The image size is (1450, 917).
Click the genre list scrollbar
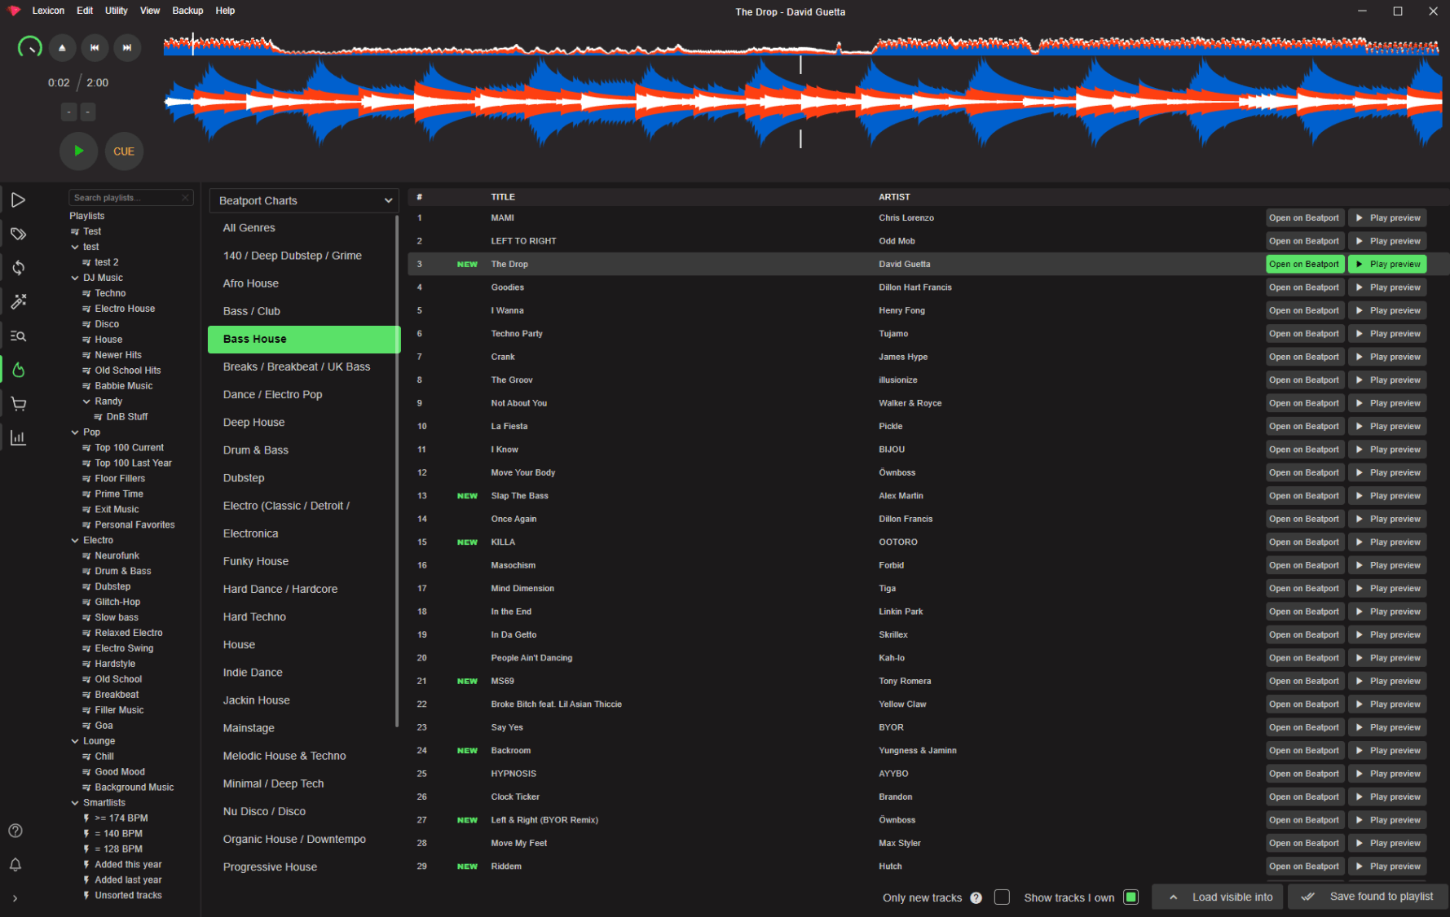click(x=397, y=472)
